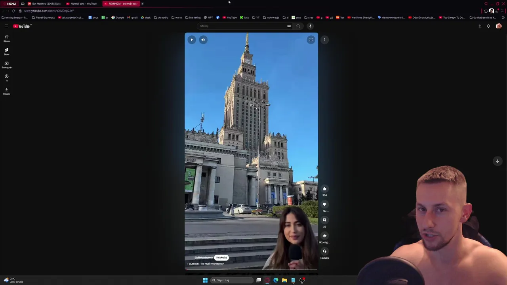Expand the Paweł Grzywocz bookmark folder
Image resolution: width=507 pixels, height=285 pixels.
click(44, 17)
